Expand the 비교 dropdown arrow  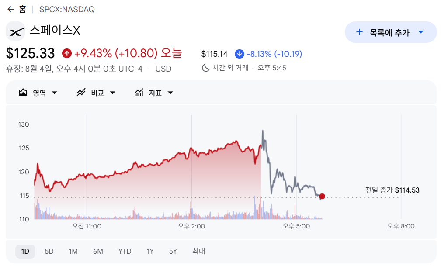point(112,93)
